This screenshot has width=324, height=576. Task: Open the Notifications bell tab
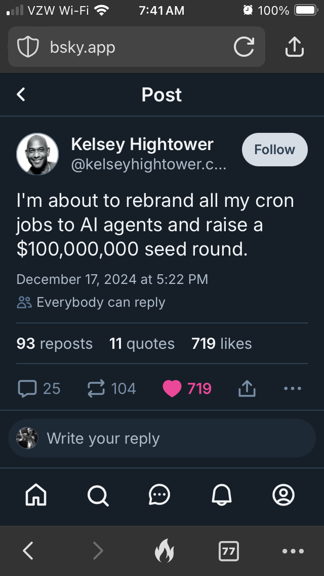tap(221, 494)
